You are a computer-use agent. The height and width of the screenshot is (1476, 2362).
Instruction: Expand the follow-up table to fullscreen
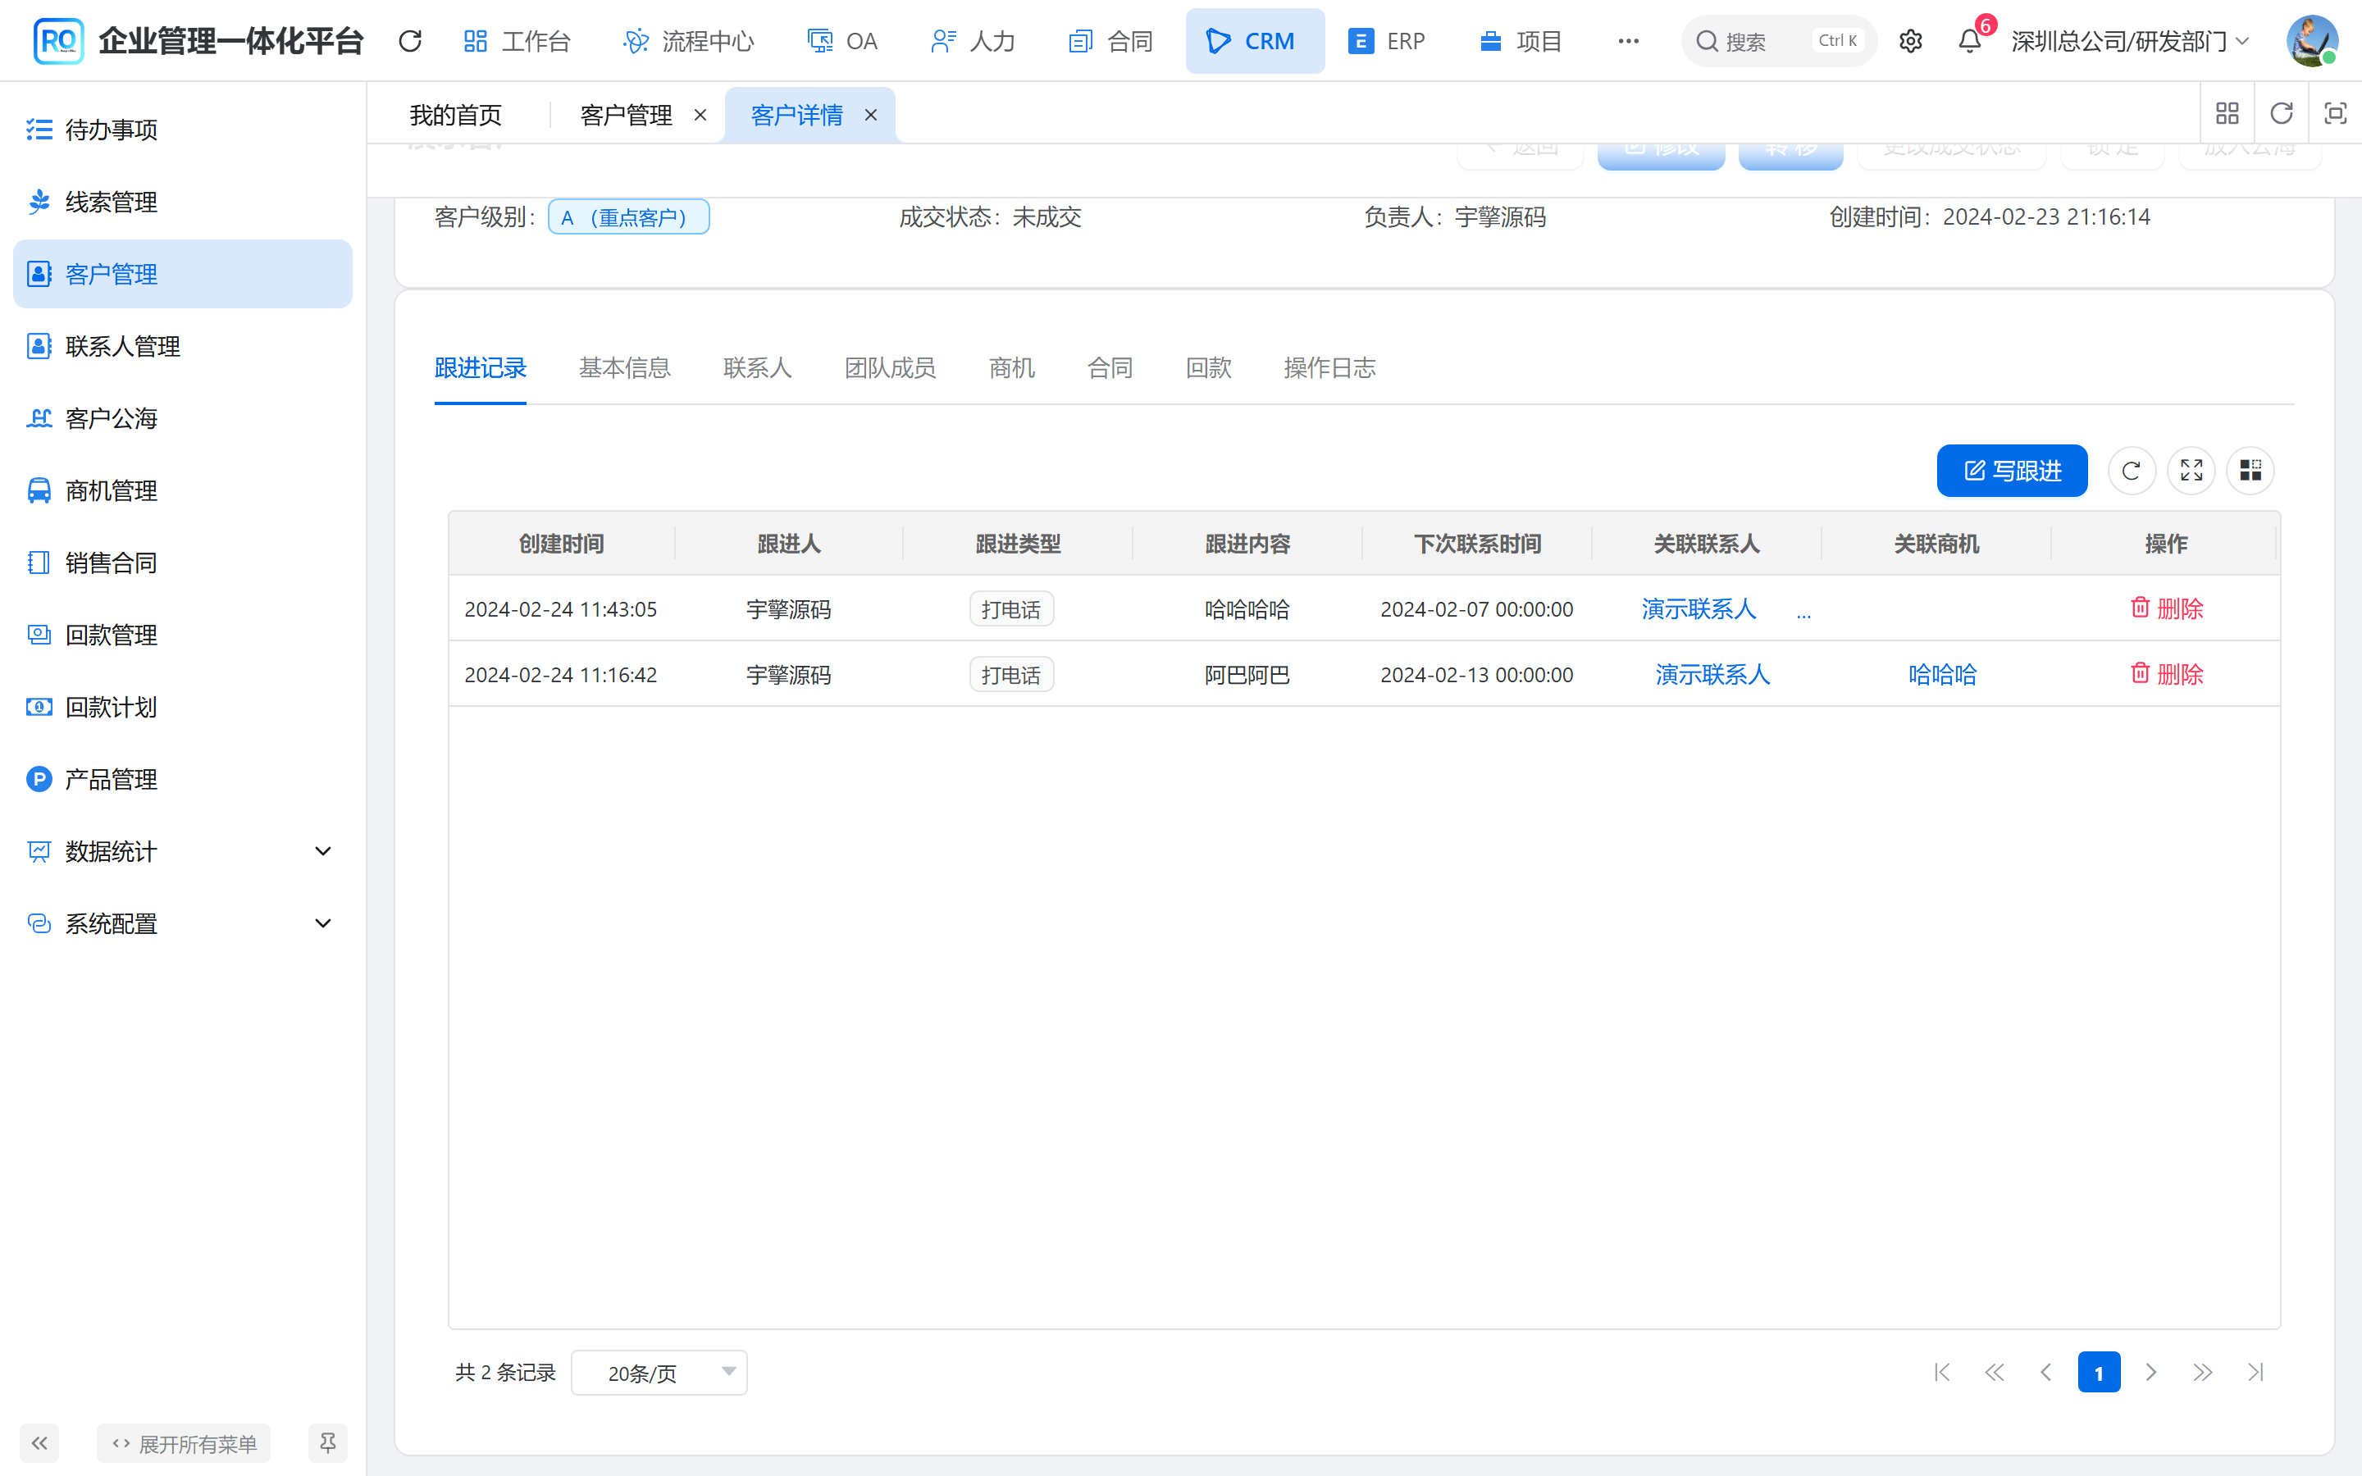click(2191, 471)
